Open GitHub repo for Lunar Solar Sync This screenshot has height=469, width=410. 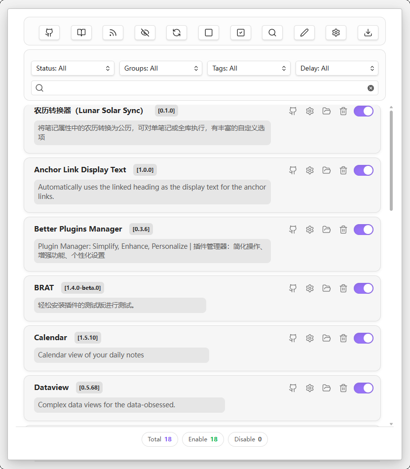(x=293, y=111)
